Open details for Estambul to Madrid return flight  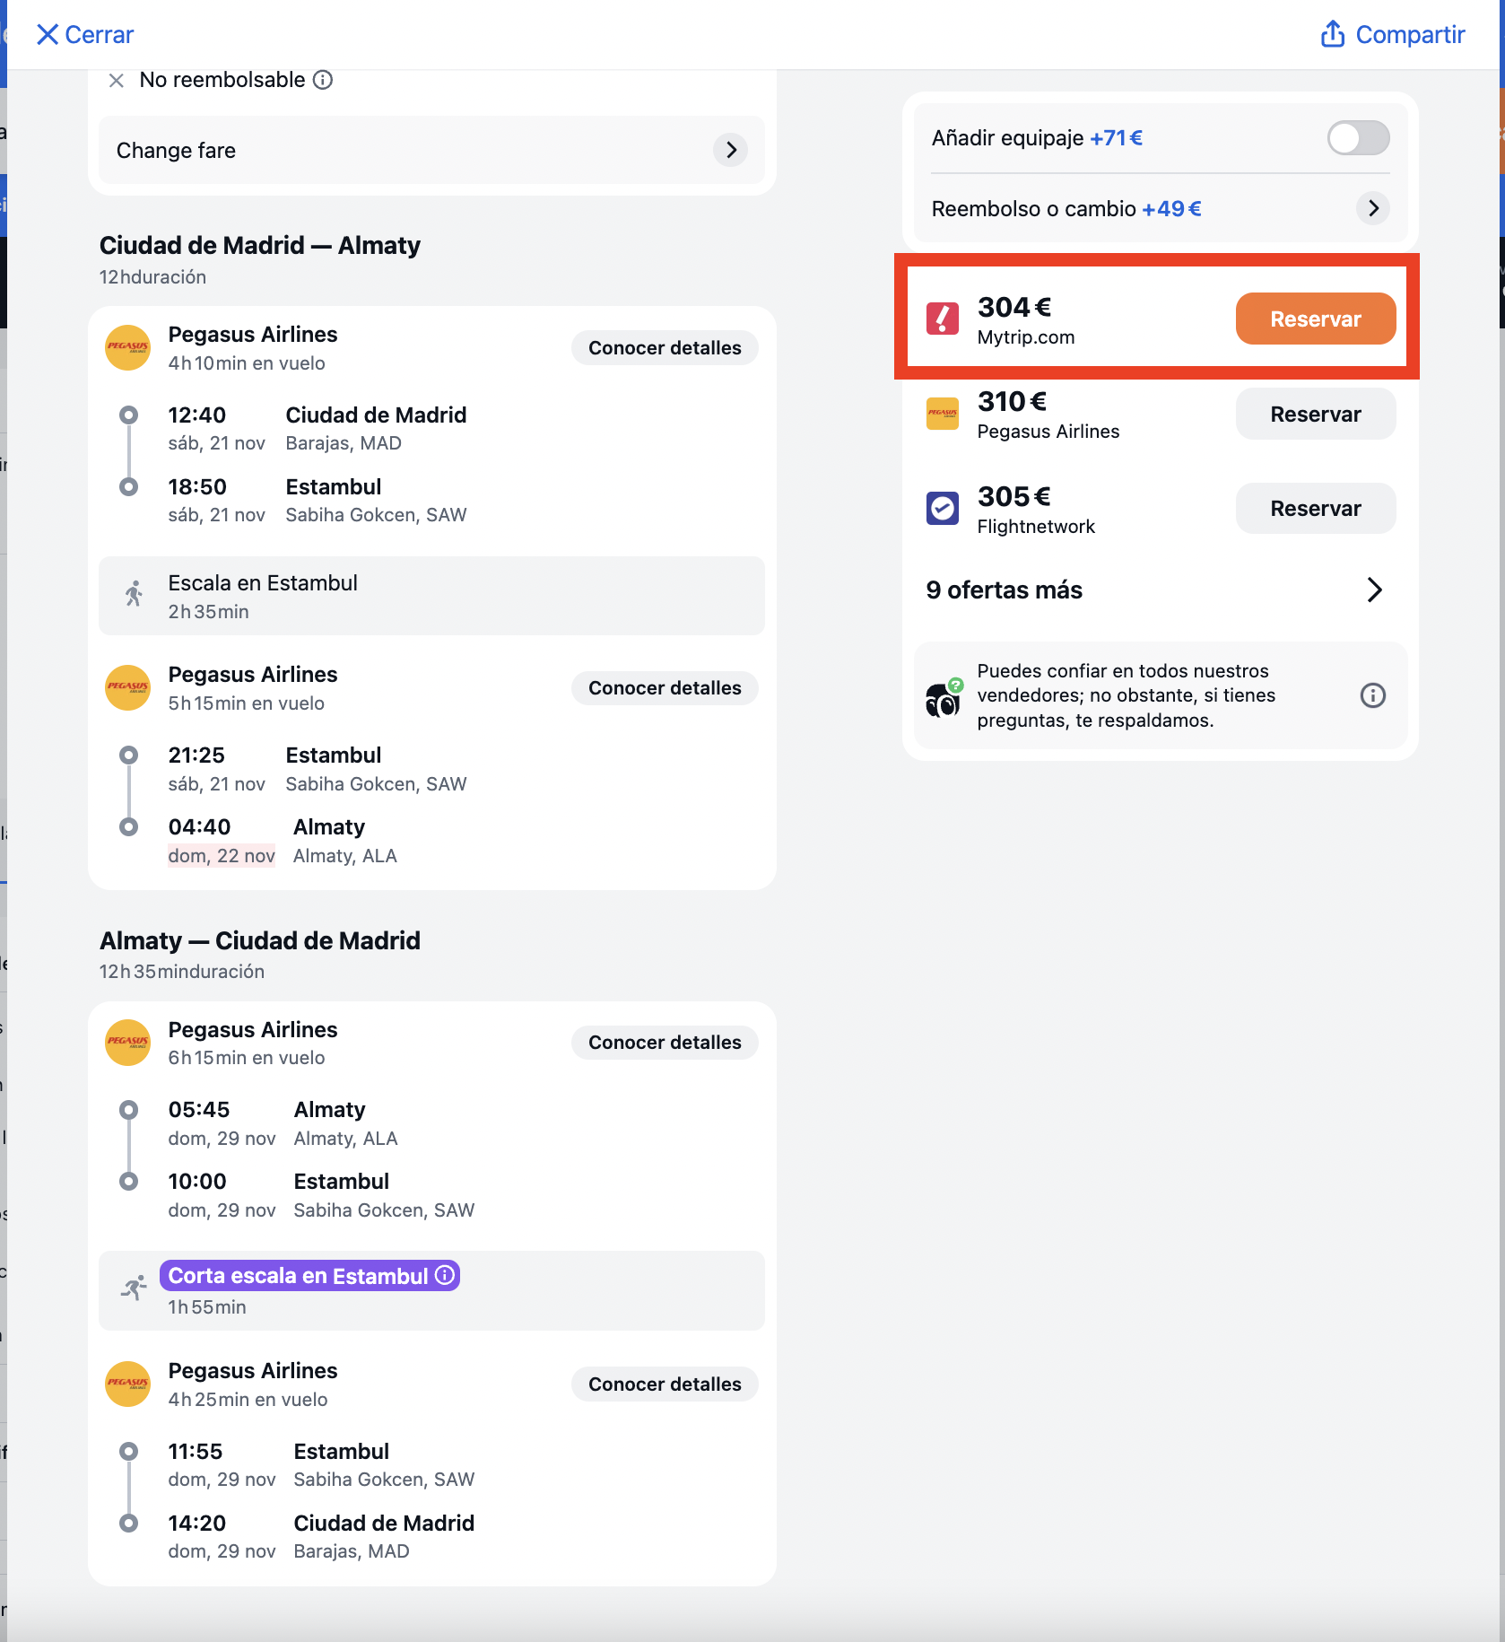665,1384
